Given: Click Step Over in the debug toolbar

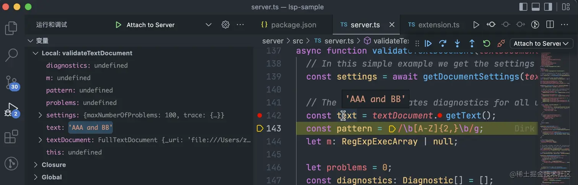Looking at the screenshot, I should [443, 44].
